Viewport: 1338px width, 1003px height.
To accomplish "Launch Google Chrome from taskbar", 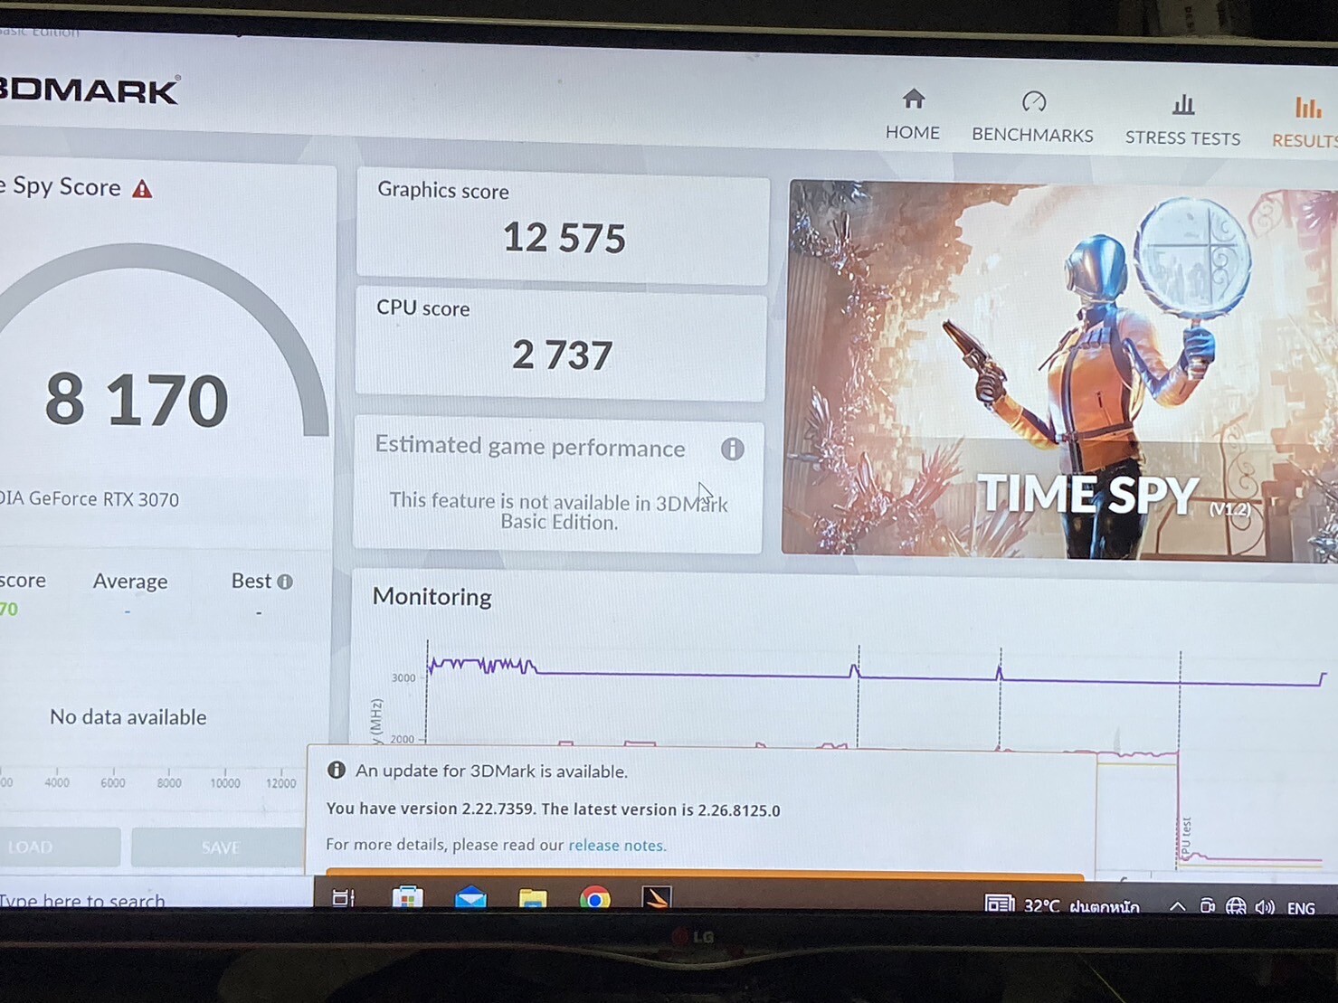I will [x=594, y=898].
